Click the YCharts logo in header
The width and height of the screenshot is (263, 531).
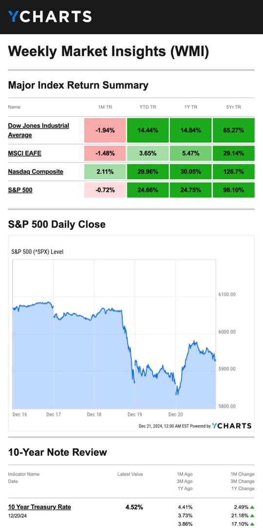point(50,17)
